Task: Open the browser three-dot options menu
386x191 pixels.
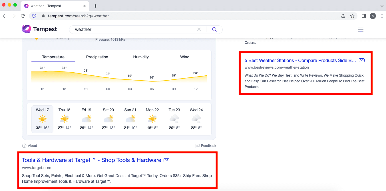Action: coord(382,16)
